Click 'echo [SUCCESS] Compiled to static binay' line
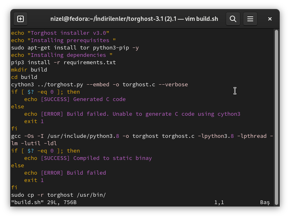Screen dimensions: 290x218 pyautogui.click(x=88, y=158)
